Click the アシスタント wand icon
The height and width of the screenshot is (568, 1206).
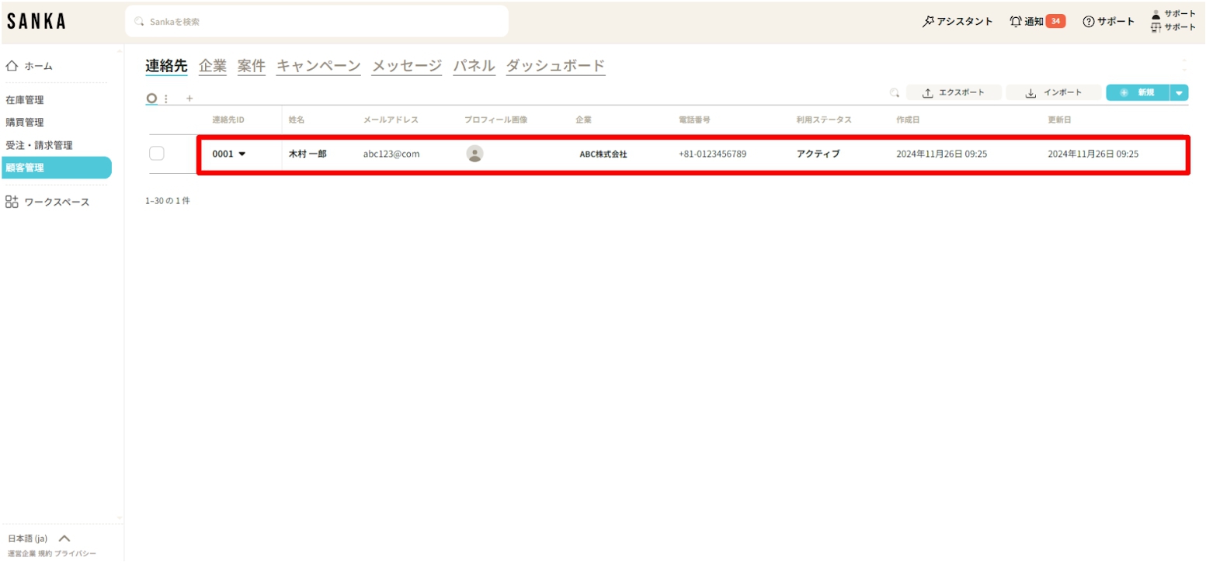point(928,21)
